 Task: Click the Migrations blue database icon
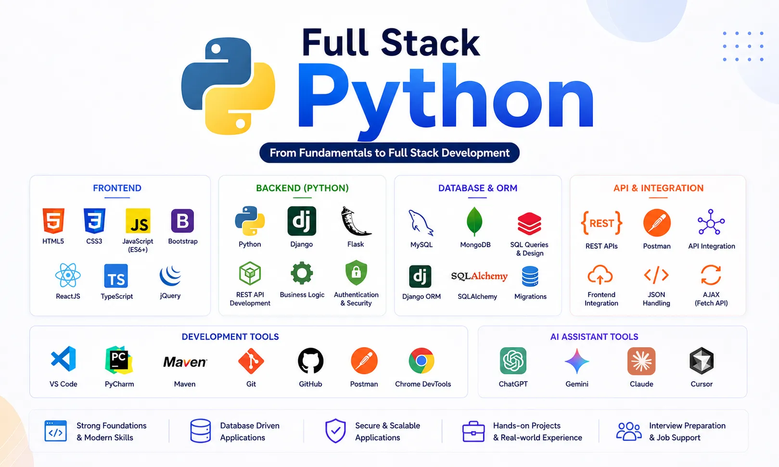[530, 277]
